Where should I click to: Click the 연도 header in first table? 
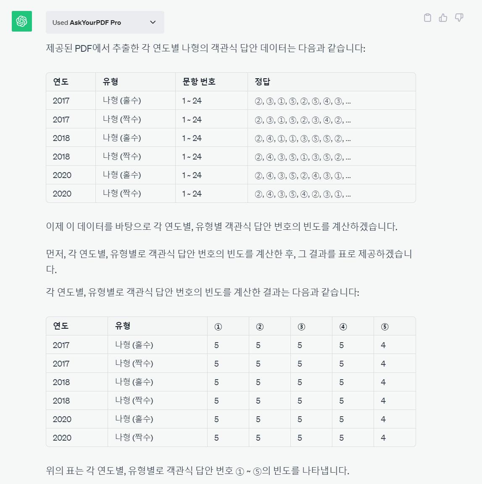click(61, 82)
